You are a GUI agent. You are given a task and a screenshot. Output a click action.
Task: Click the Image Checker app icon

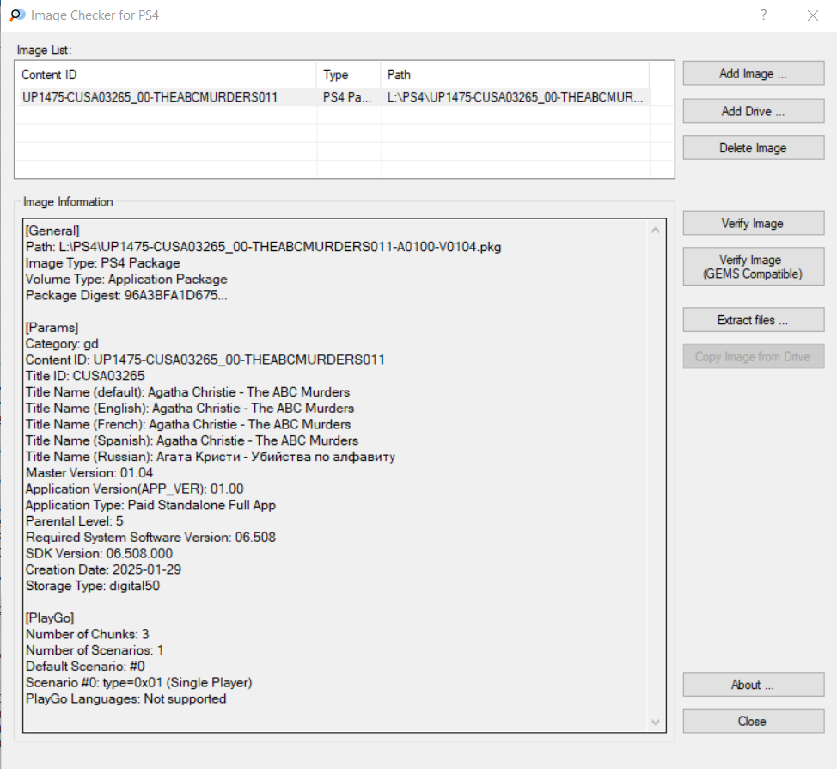coord(17,15)
